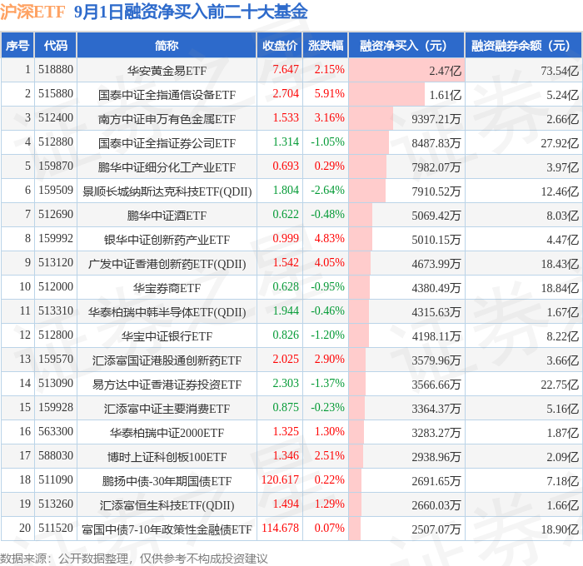This screenshot has width=583, height=566.
Task: Click the -1.20% change cell
Action: click(327, 335)
